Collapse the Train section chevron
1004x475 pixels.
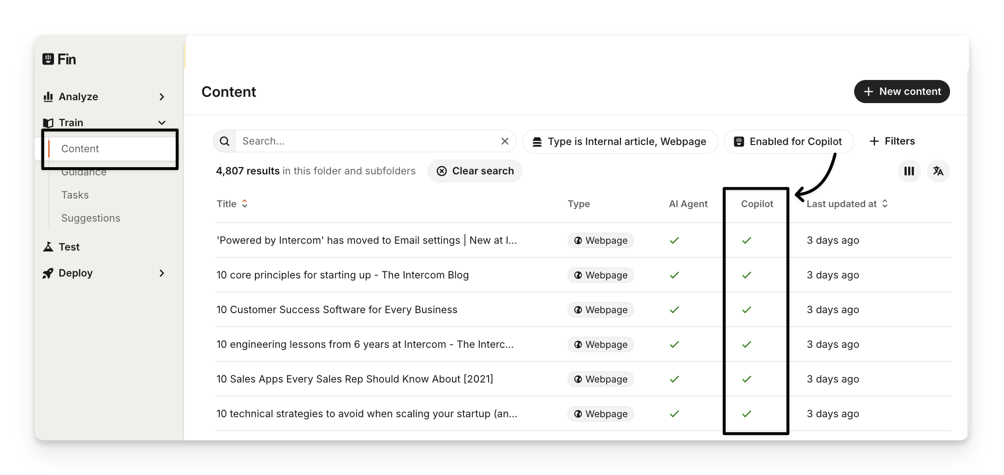(162, 123)
